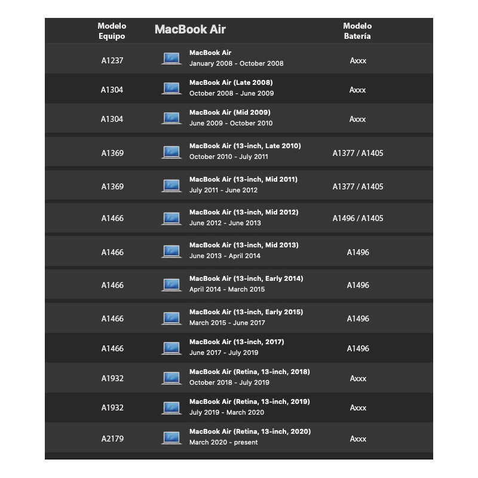This screenshot has height=478, width=478.
Task: Click A1466 in the 13-inch, 2017 row
Action: [112, 349]
